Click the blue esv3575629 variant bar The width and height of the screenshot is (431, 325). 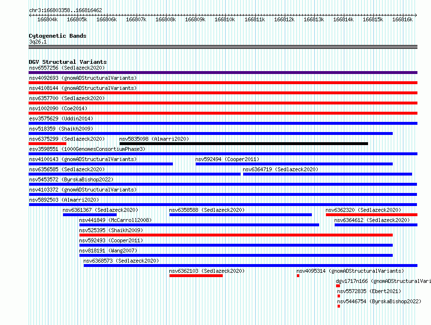pyautogui.click(x=223, y=123)
